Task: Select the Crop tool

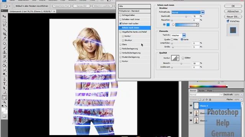Action: pos(4,34)
